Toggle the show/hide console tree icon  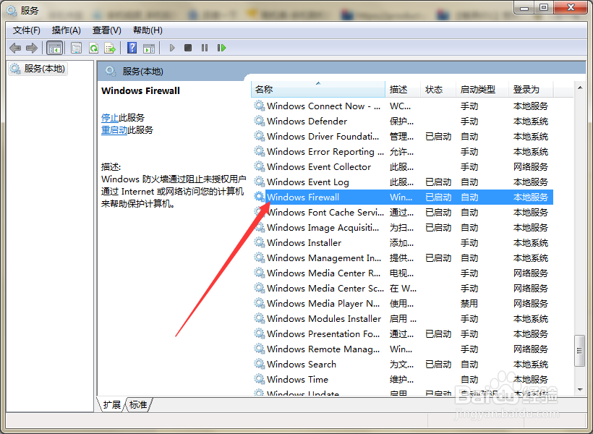(x=54, y=48)
